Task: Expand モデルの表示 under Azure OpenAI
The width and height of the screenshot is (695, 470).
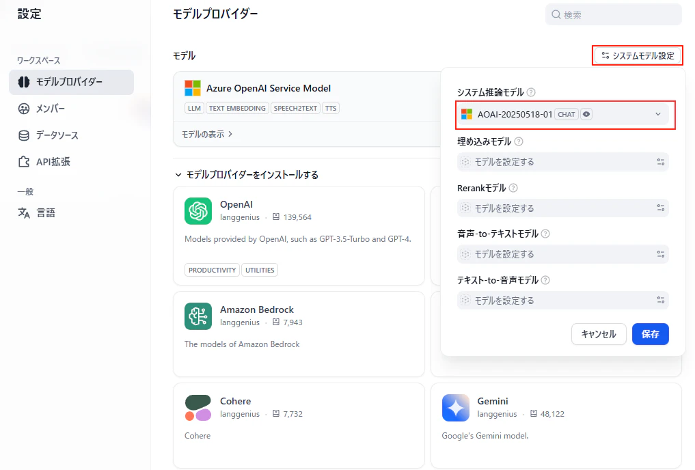Action: [x=207, y=134]
